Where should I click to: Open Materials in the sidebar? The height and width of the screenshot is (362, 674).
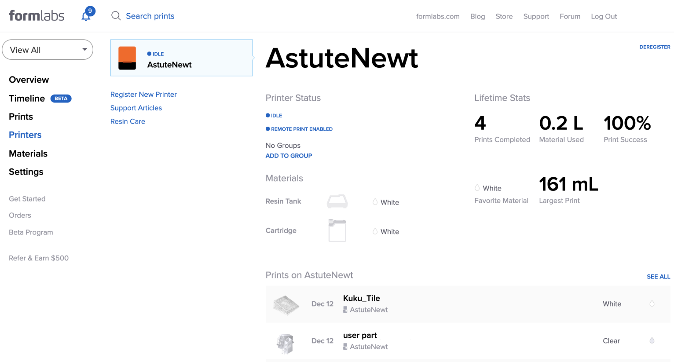28,154
